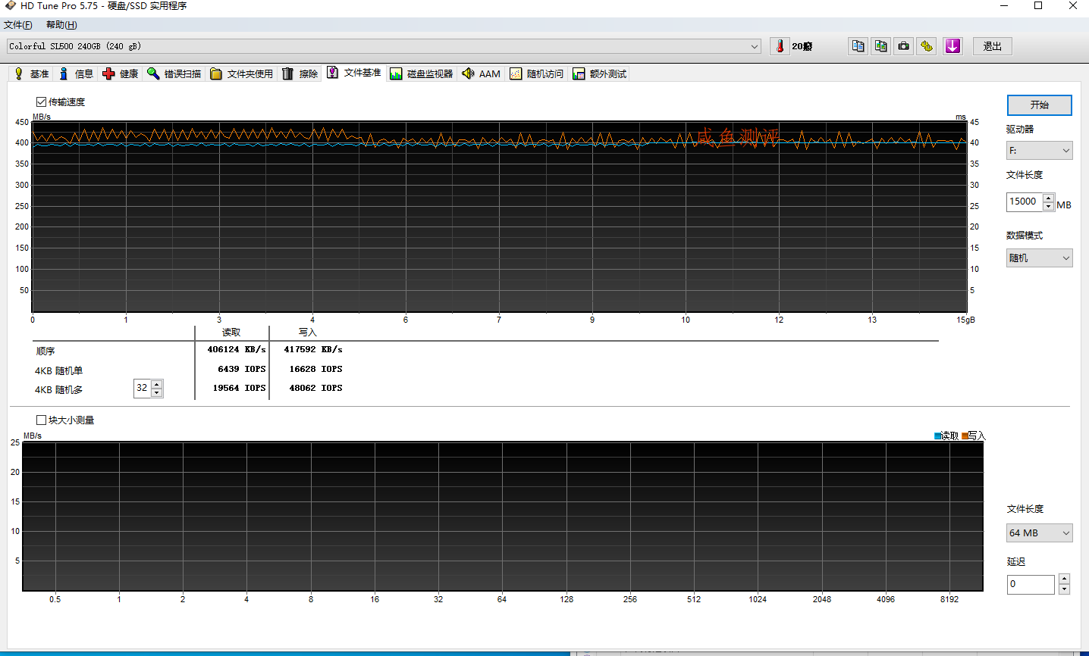Open the 数据模式 随机 dropdown
Screen dimensions: 1089x656
[1039, 258]
